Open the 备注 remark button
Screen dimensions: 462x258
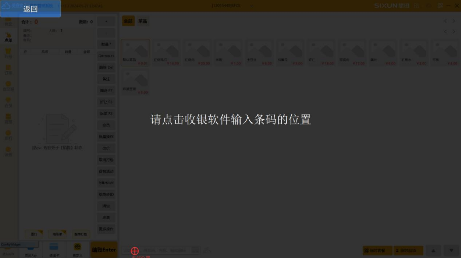click(106, 79)
